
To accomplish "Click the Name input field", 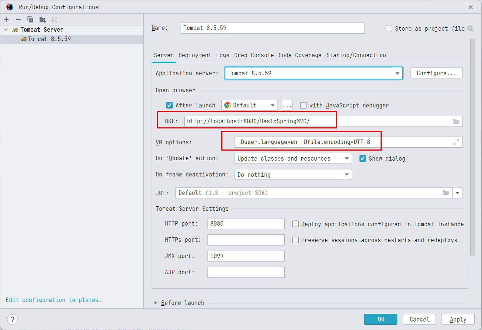I will coord(273,28).
